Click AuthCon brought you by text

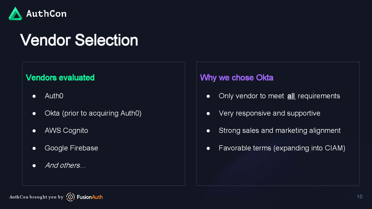(36, 197)
